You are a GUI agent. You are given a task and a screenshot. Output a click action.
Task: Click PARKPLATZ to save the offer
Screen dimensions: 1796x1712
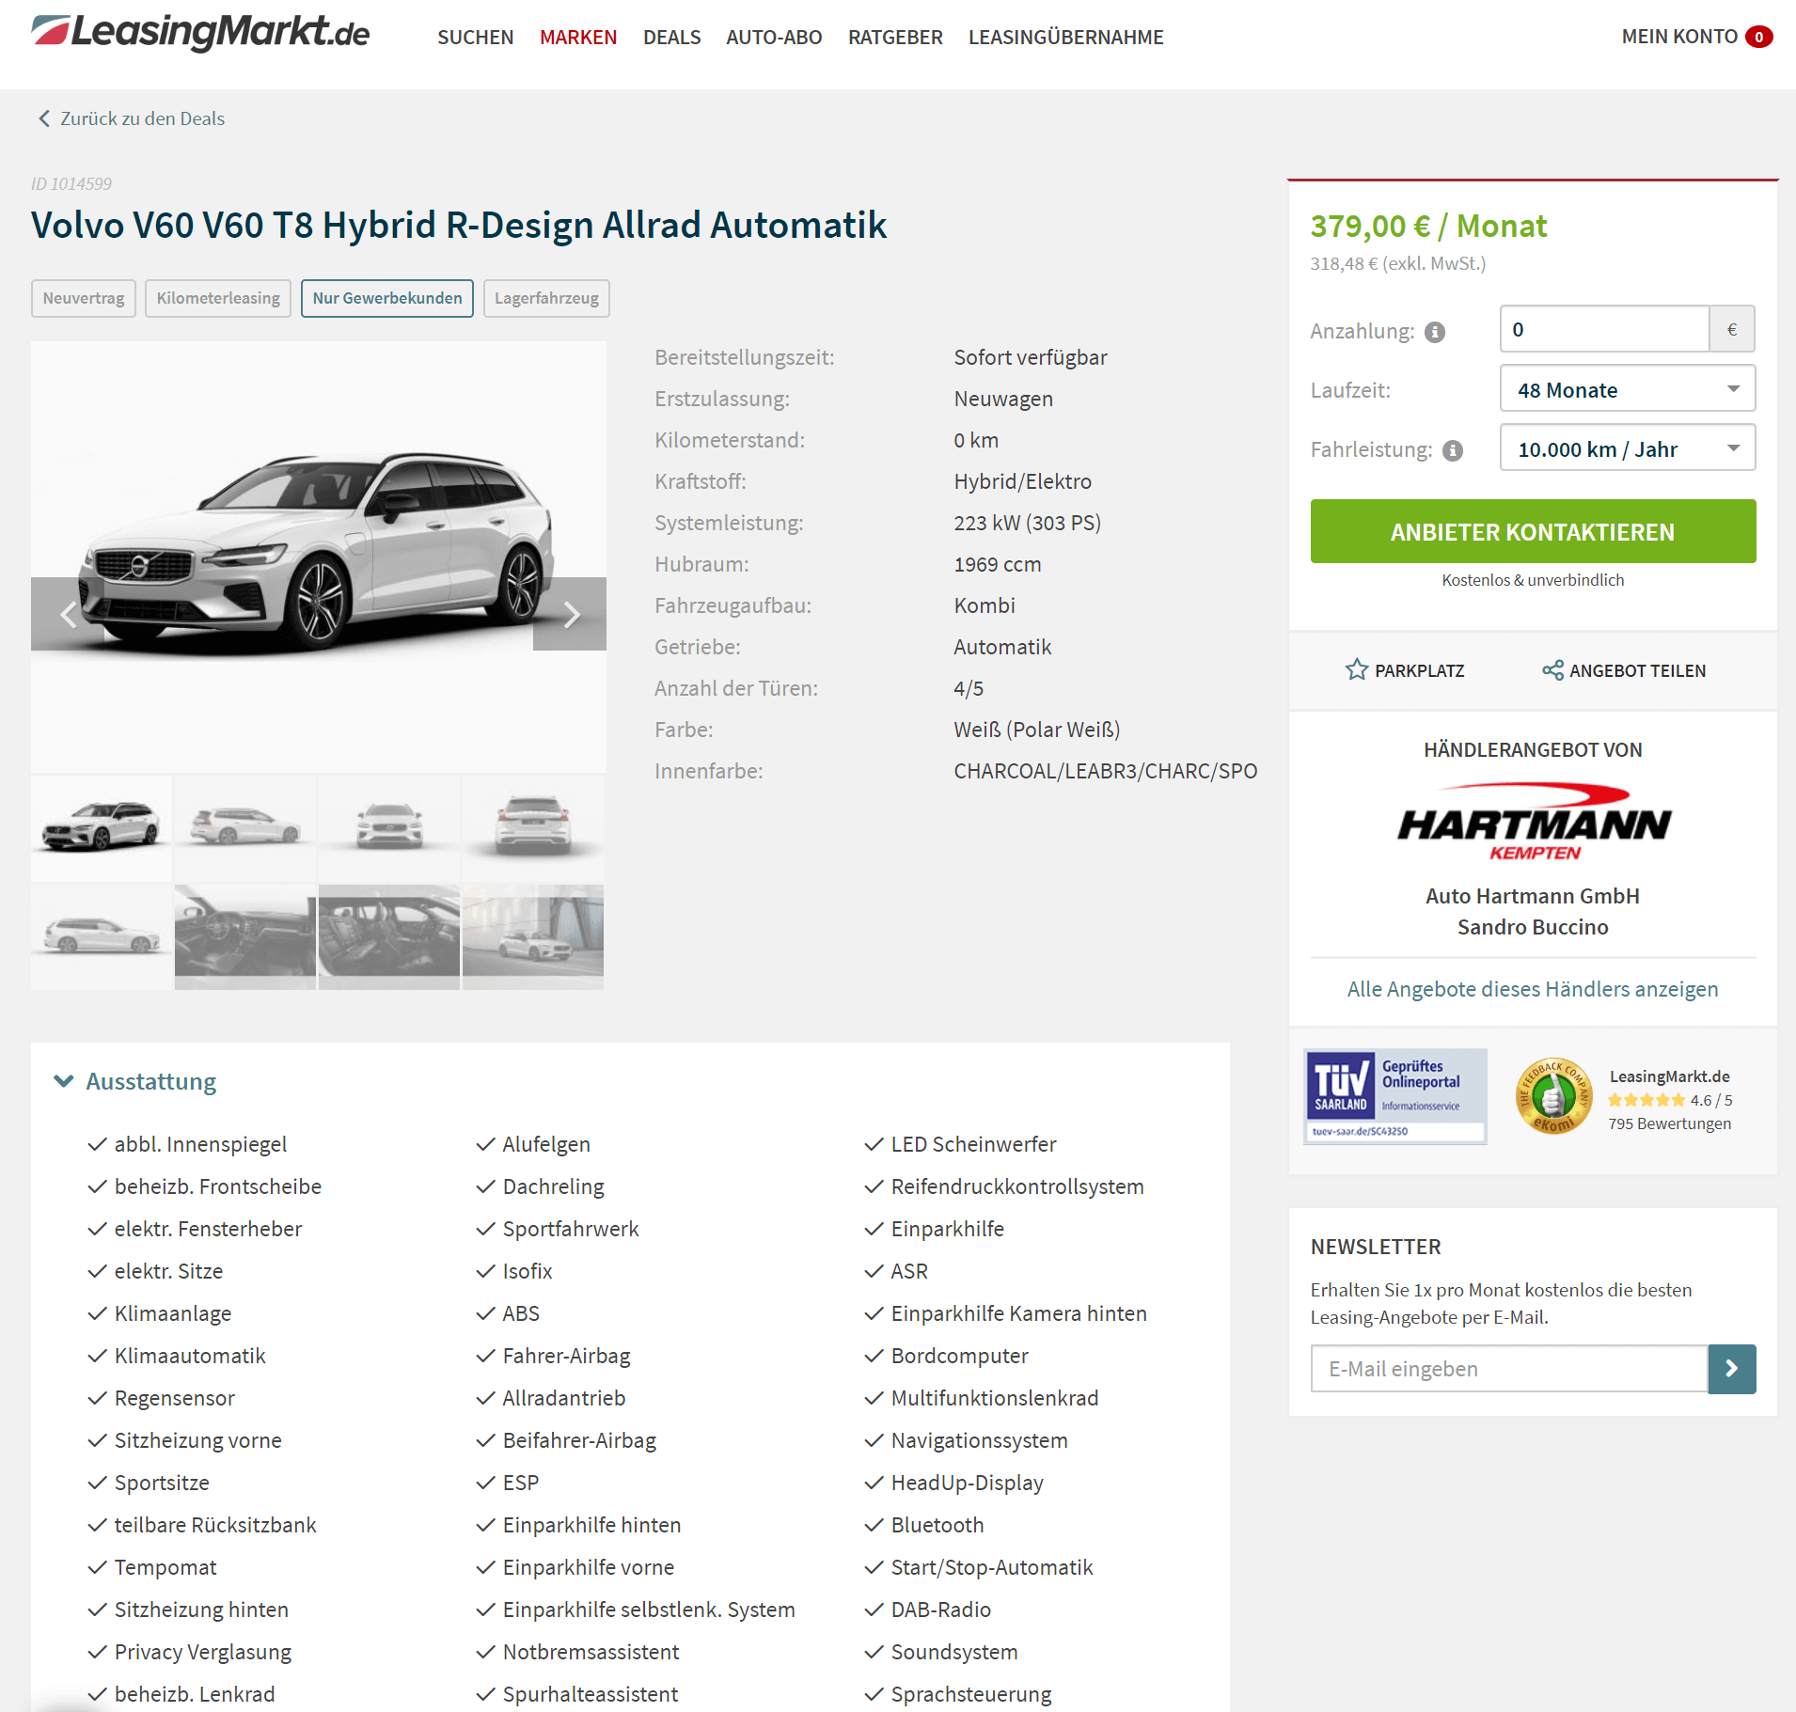[1419, 670]
